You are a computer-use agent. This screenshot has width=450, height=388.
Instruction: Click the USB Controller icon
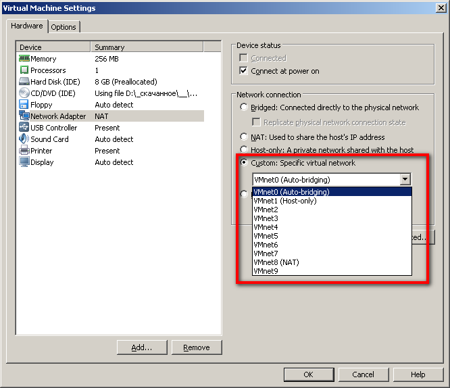click(24, 127)
